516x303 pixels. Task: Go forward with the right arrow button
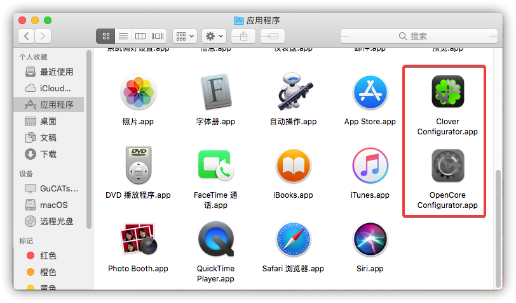[x=43, y=35]
